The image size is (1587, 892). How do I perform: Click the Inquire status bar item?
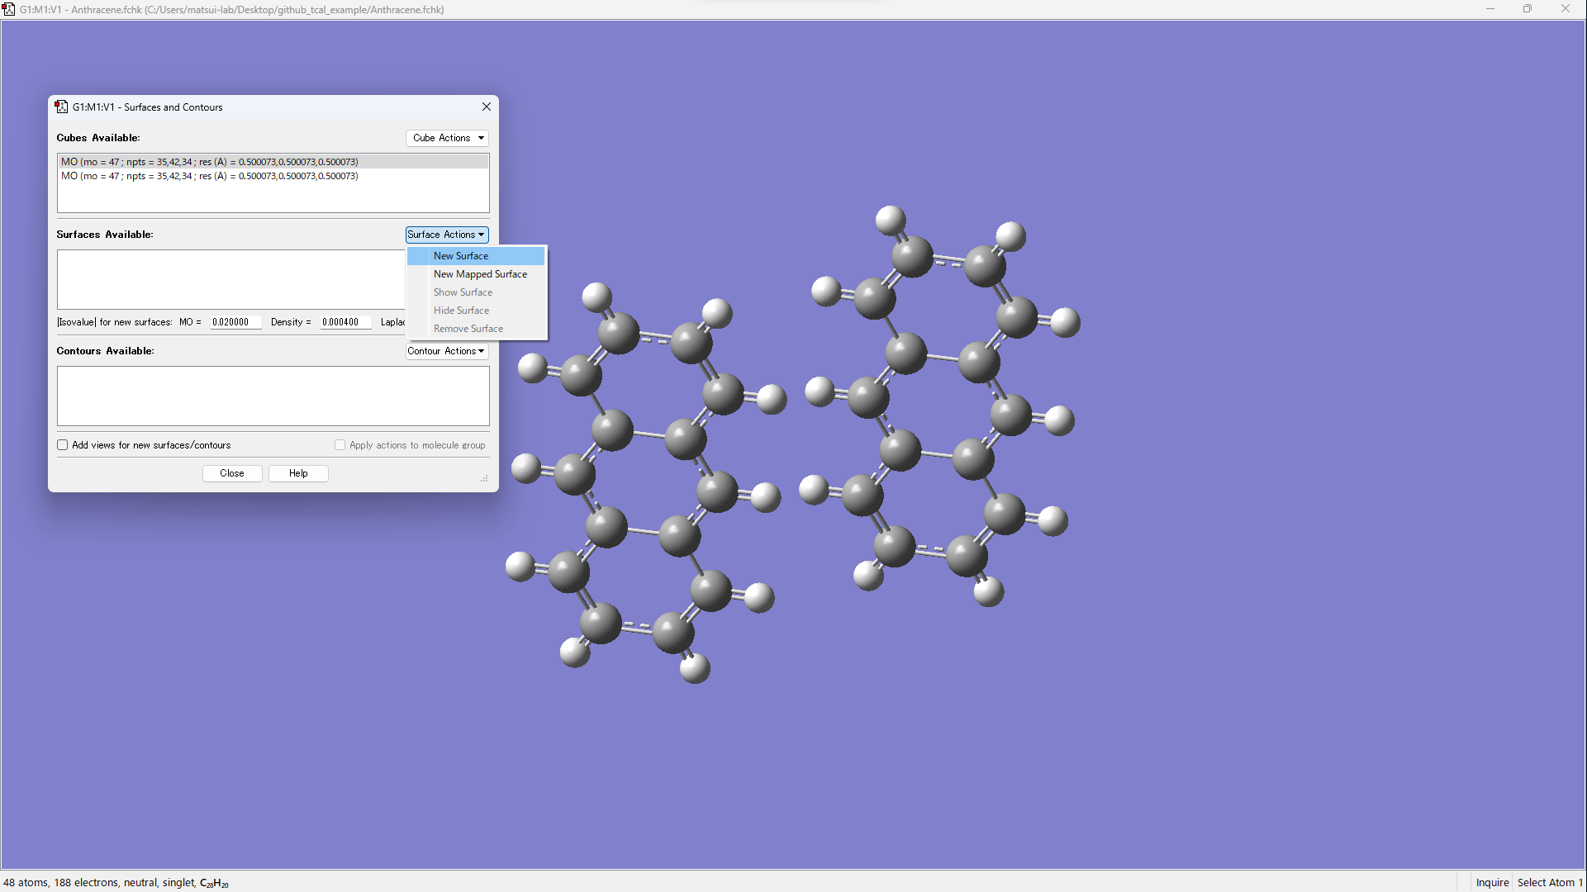pyautogui.click(x=1492, y=882)
